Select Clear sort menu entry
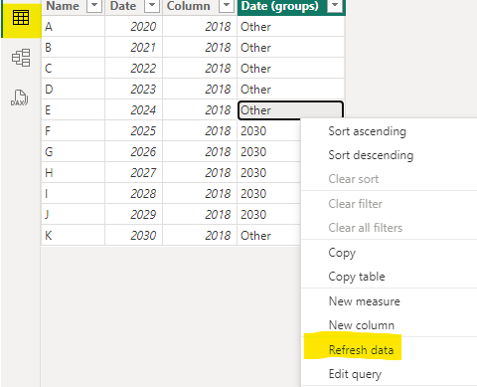Image resolution: width=477 pixels, height=387 pixels. (x=353, y=179)
